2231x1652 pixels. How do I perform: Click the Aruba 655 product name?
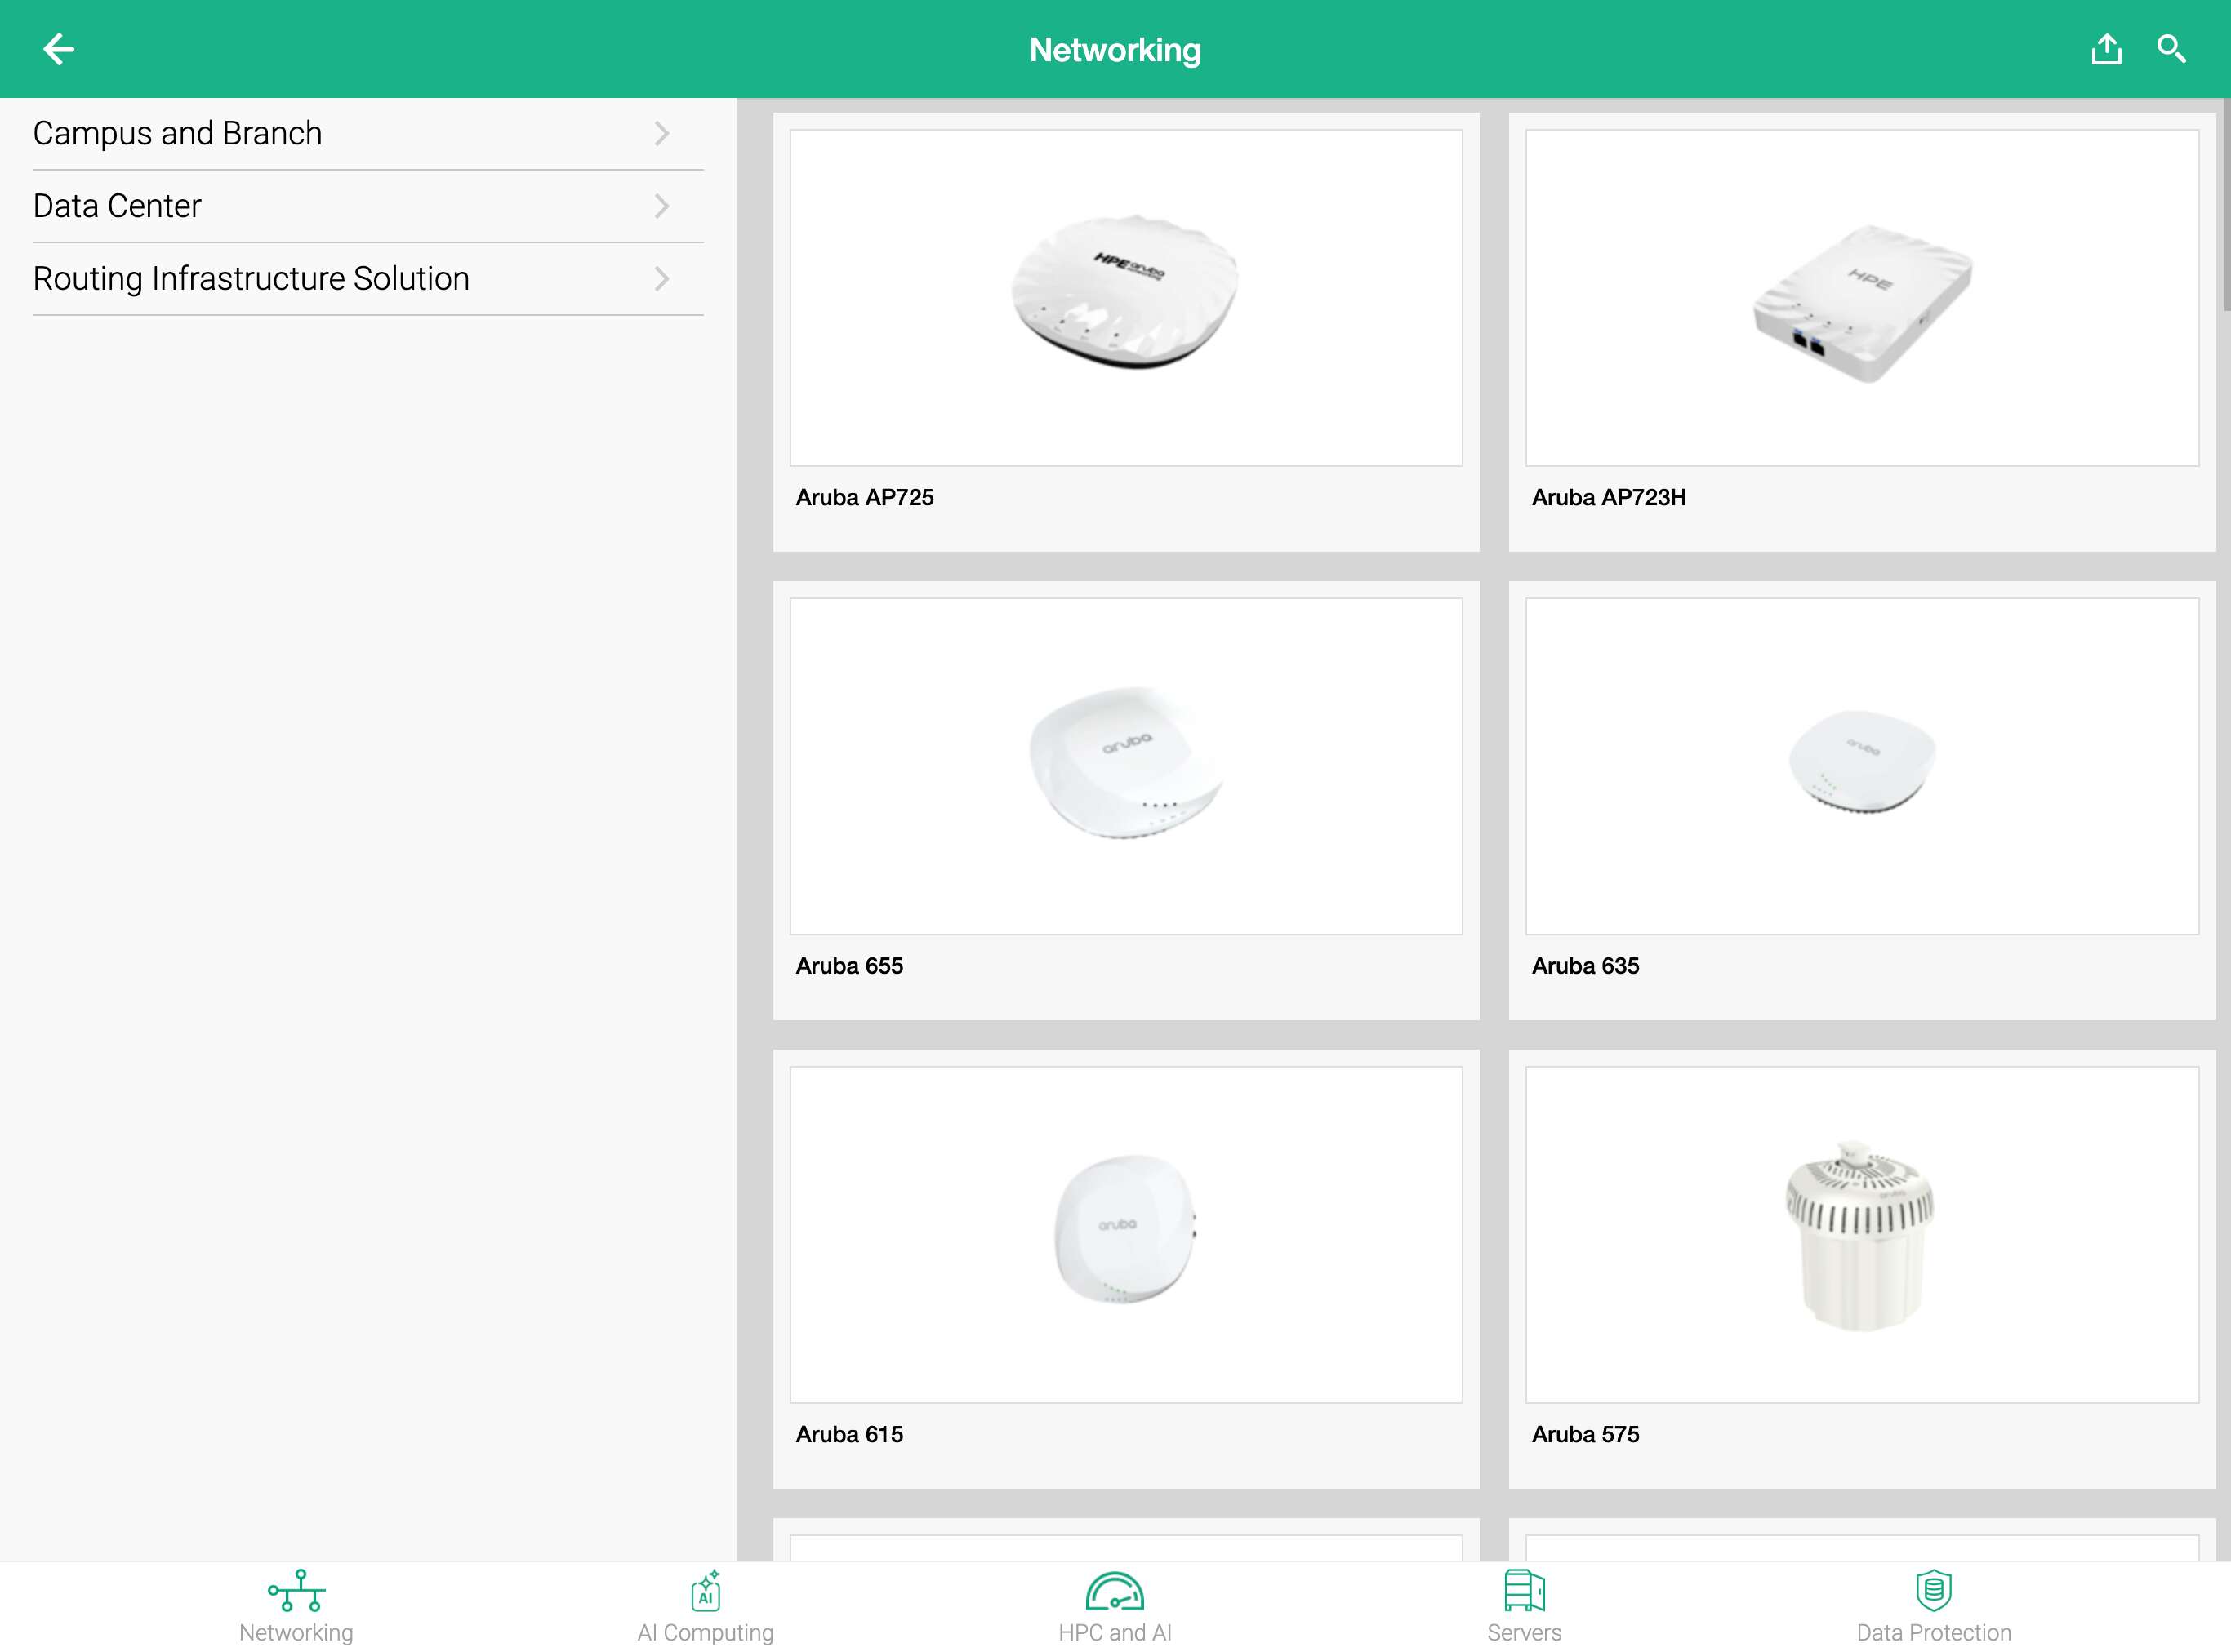click(x=849, y=966)
